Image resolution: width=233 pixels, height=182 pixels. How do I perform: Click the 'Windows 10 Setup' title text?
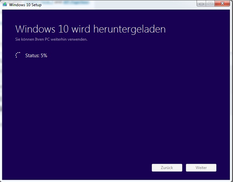[x=25, y=5]
